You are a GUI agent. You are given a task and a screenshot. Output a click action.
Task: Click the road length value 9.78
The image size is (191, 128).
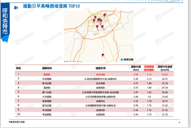coord(136,106)
